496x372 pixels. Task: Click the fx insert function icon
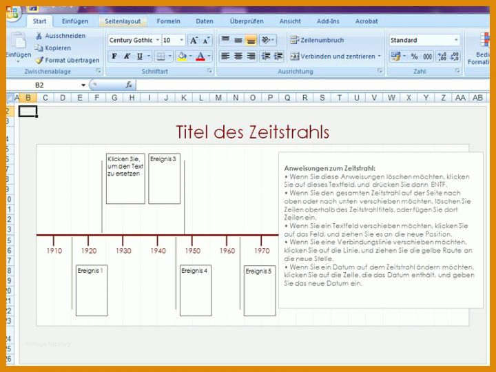[129, 85]
